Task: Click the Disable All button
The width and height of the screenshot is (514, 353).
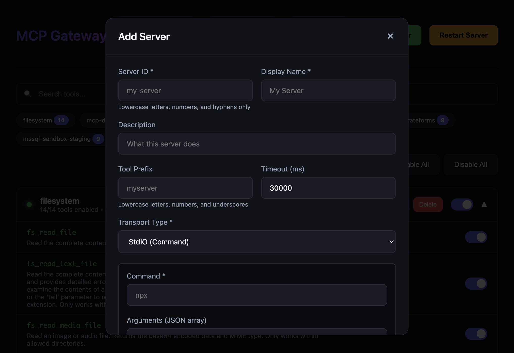Action: pos(470,164)
